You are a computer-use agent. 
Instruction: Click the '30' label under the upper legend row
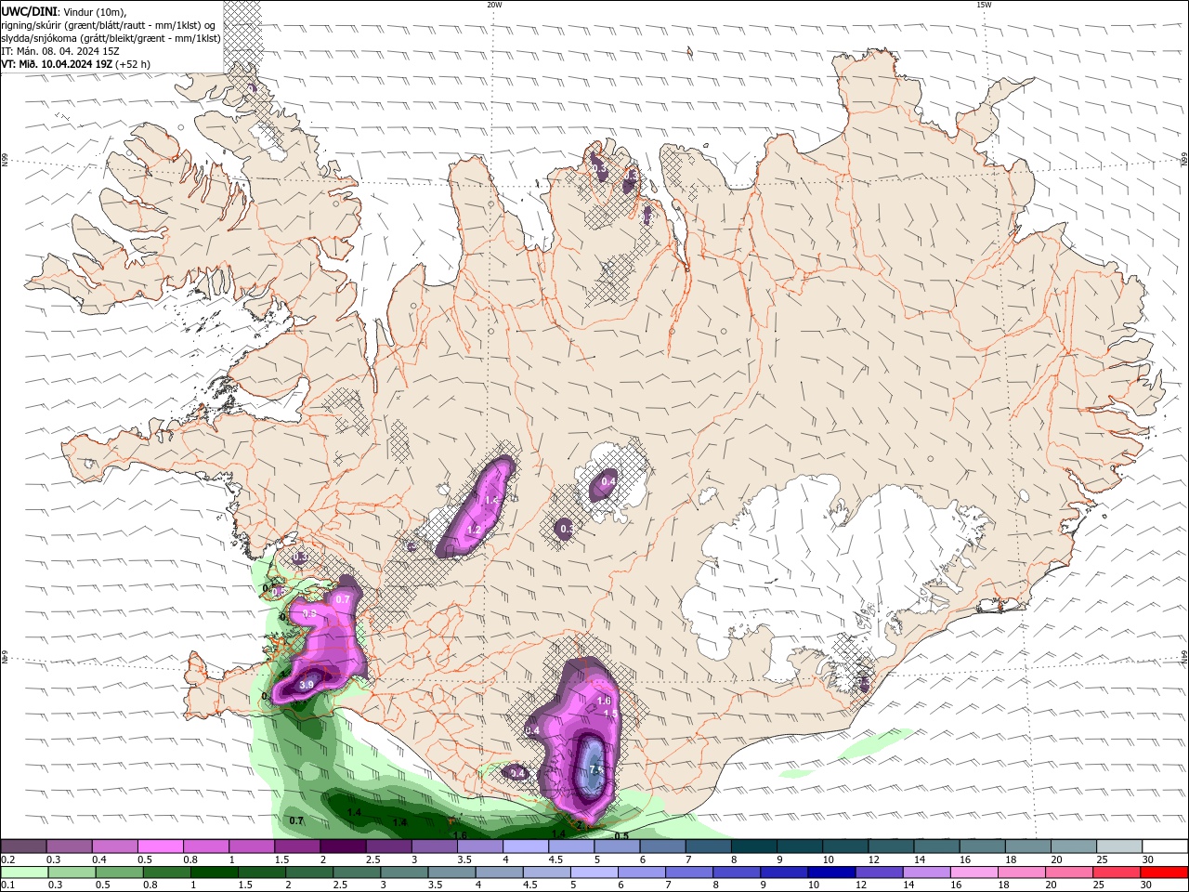[x=1148, y=859]
